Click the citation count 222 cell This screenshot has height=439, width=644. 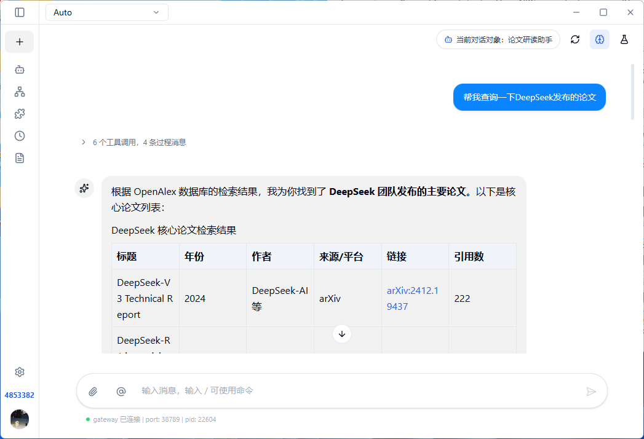pos(483,299)
